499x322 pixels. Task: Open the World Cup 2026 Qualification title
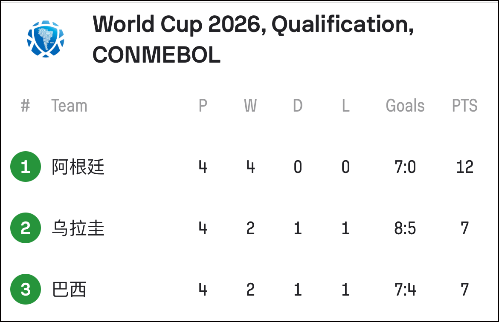(253, 39)
